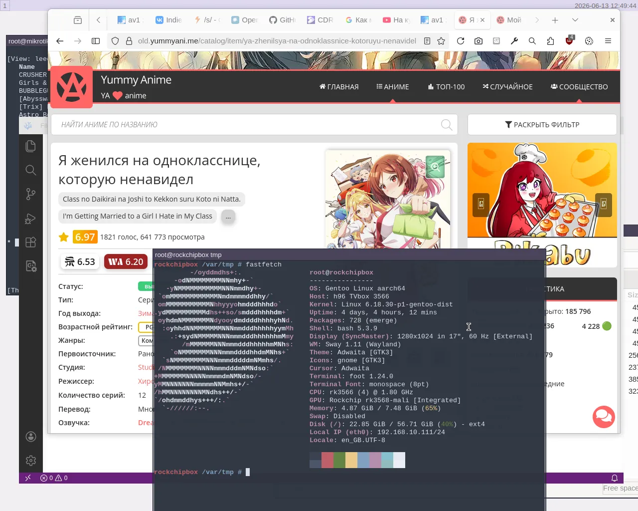Open VS Code Search icon in activity bar
Screen dimensions: 638x511
[x=31, y=170]
